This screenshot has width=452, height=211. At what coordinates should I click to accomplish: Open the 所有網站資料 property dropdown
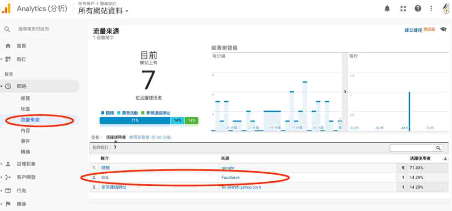coord(103,11)
